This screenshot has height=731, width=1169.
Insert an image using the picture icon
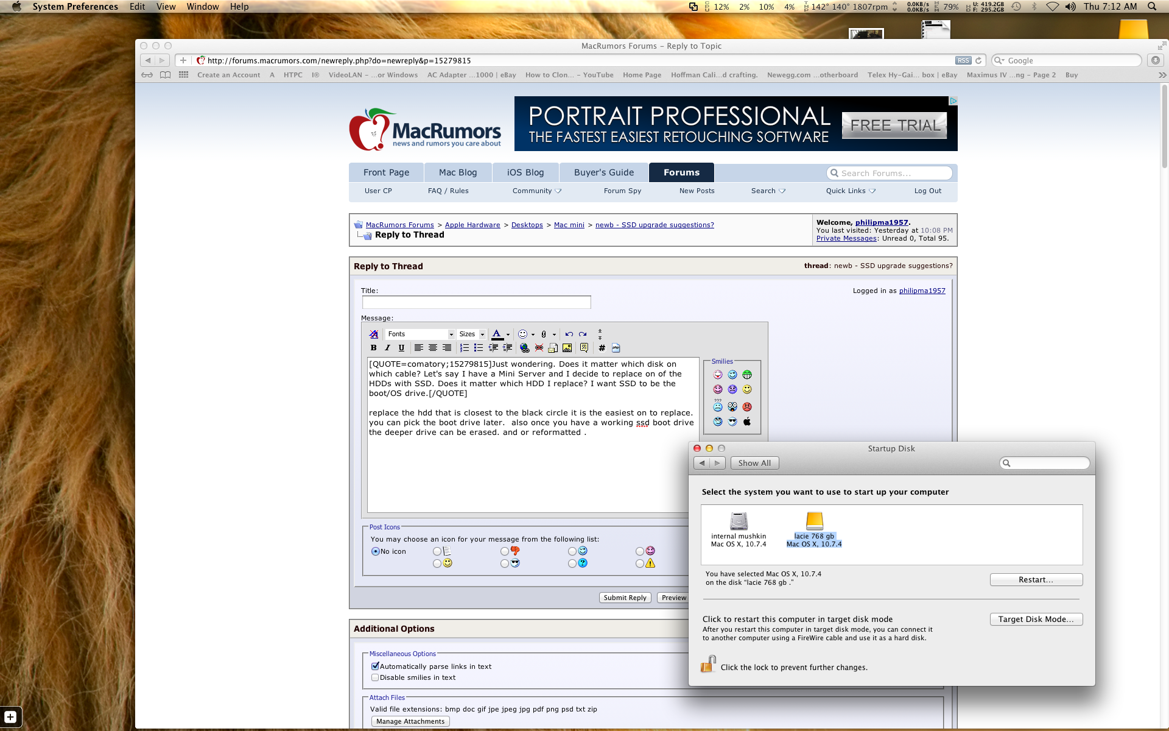coord(567,348)
